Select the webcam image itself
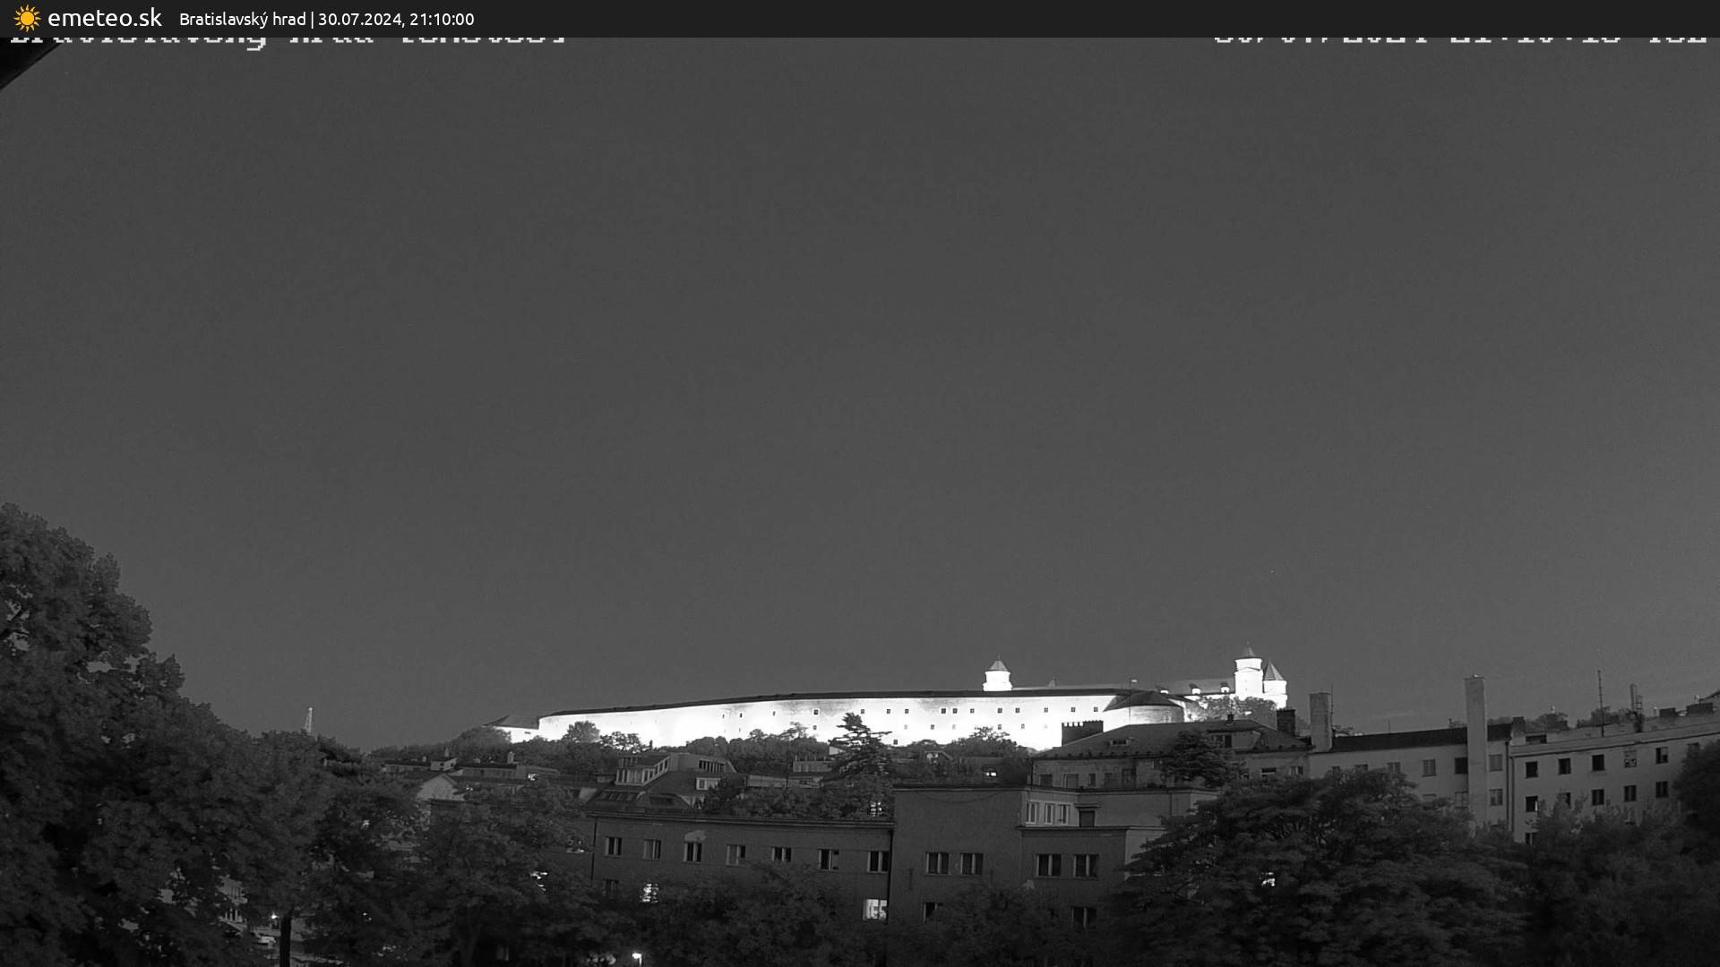 860,501
